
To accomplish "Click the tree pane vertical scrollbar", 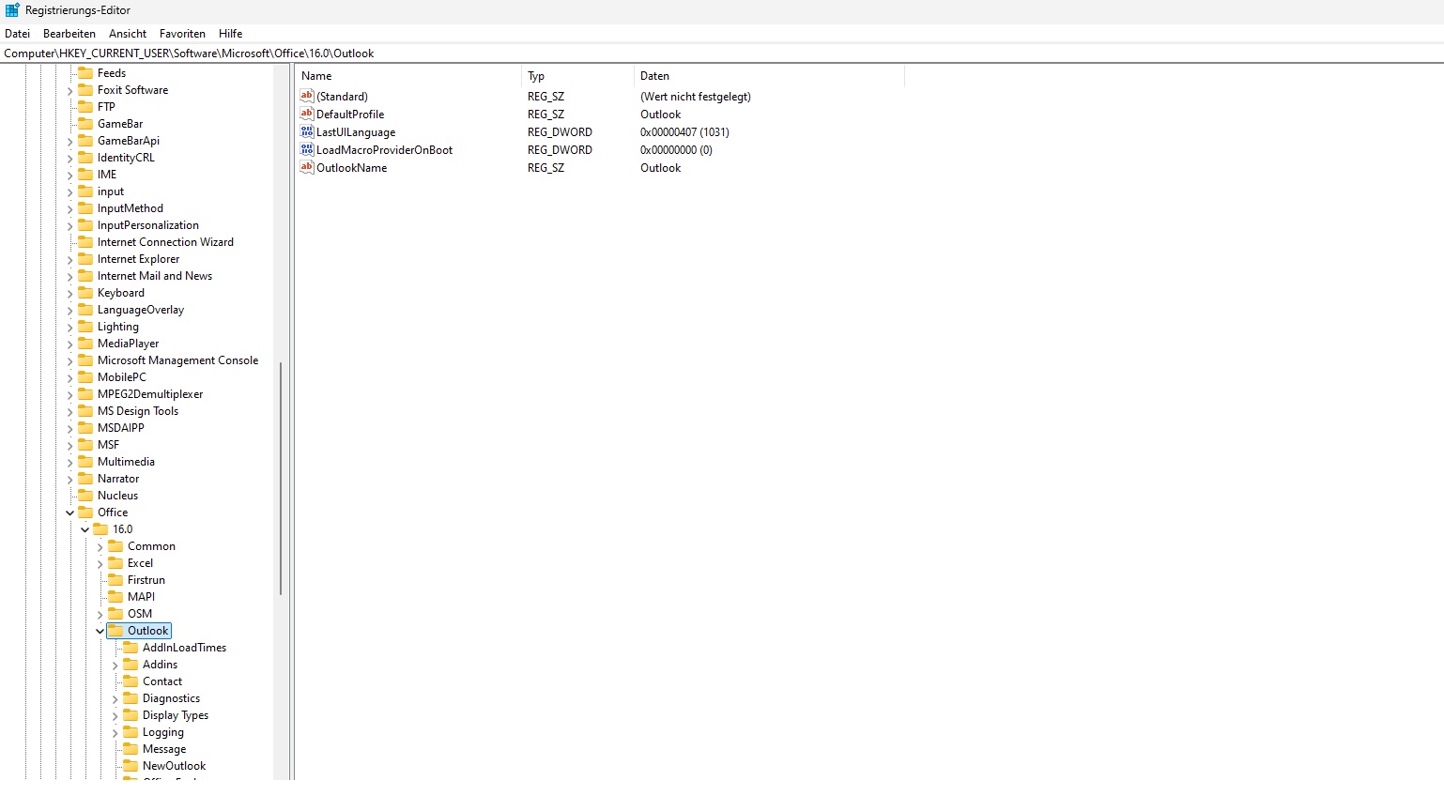I will (x=281, y=478).
